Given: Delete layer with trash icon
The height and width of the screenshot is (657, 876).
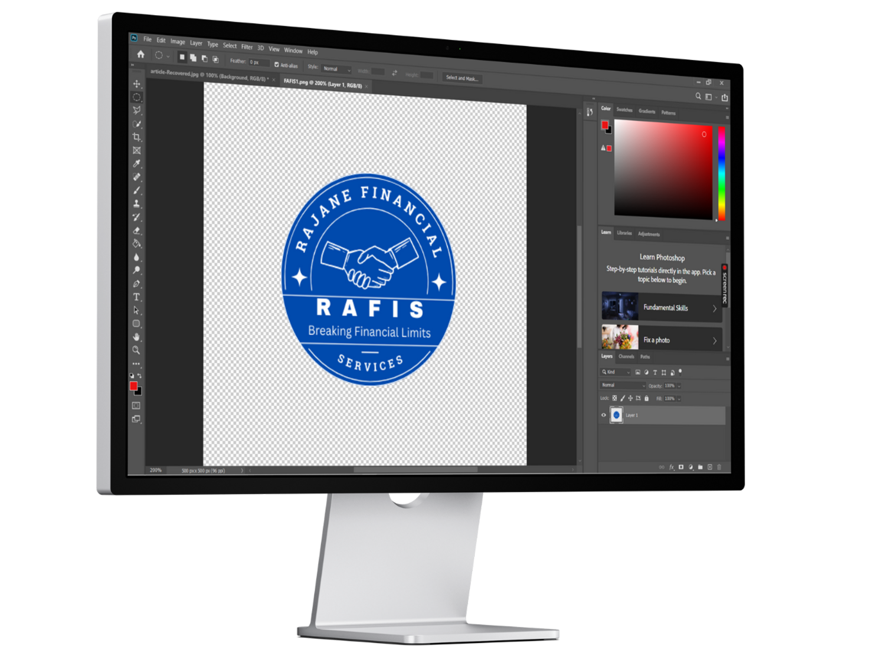Looking at the screenshot, I should [x=720, y=467].
